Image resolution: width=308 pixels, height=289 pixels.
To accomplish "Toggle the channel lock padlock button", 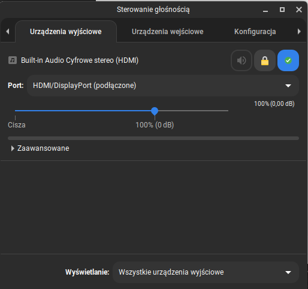I will point(265,60).
